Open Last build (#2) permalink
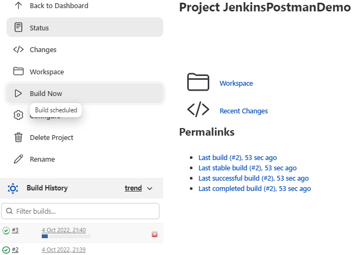This screenshot has height=255, width=352. (x=238, y=157)
